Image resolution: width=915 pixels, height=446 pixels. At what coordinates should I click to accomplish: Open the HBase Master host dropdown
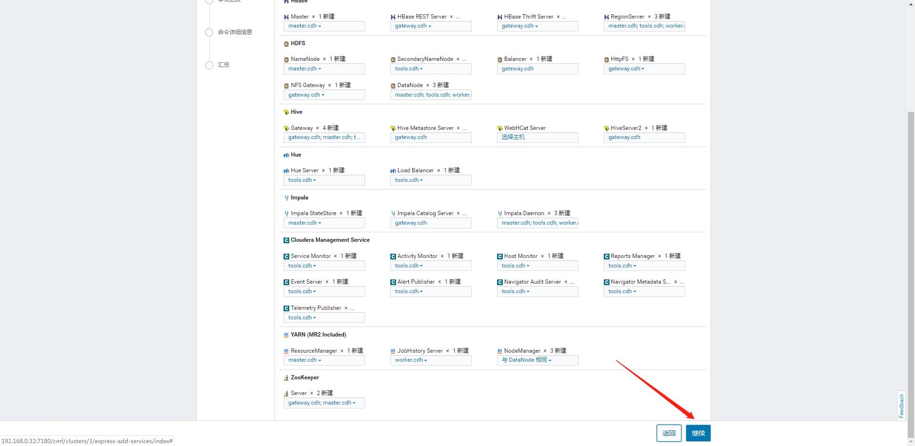324,26
